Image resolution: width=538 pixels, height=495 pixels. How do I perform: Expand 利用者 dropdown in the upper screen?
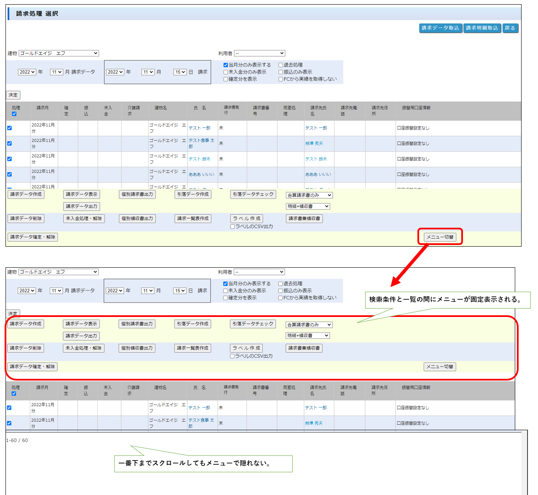point(259,53)
